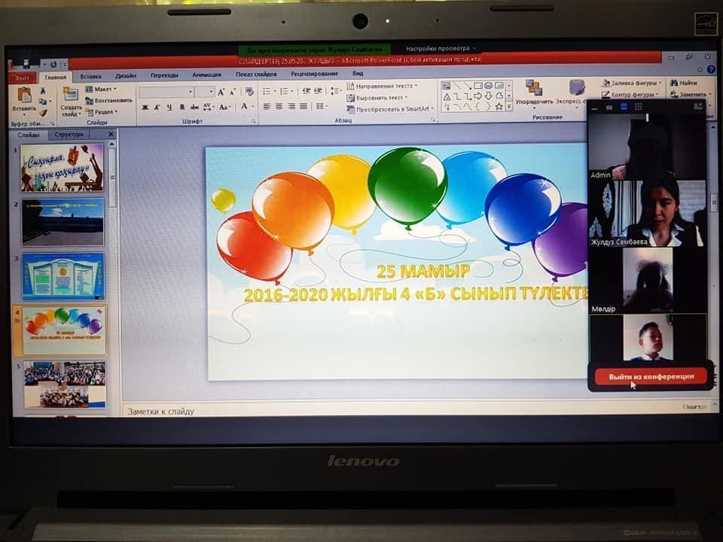Toggle bold (Ж) formatting
723x542 pixels.
(145, 107)
